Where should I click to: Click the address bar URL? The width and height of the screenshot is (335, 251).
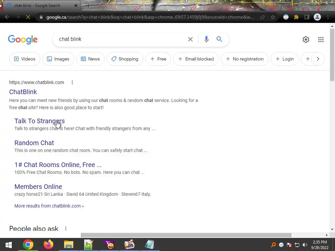click(x=150, y=17)
